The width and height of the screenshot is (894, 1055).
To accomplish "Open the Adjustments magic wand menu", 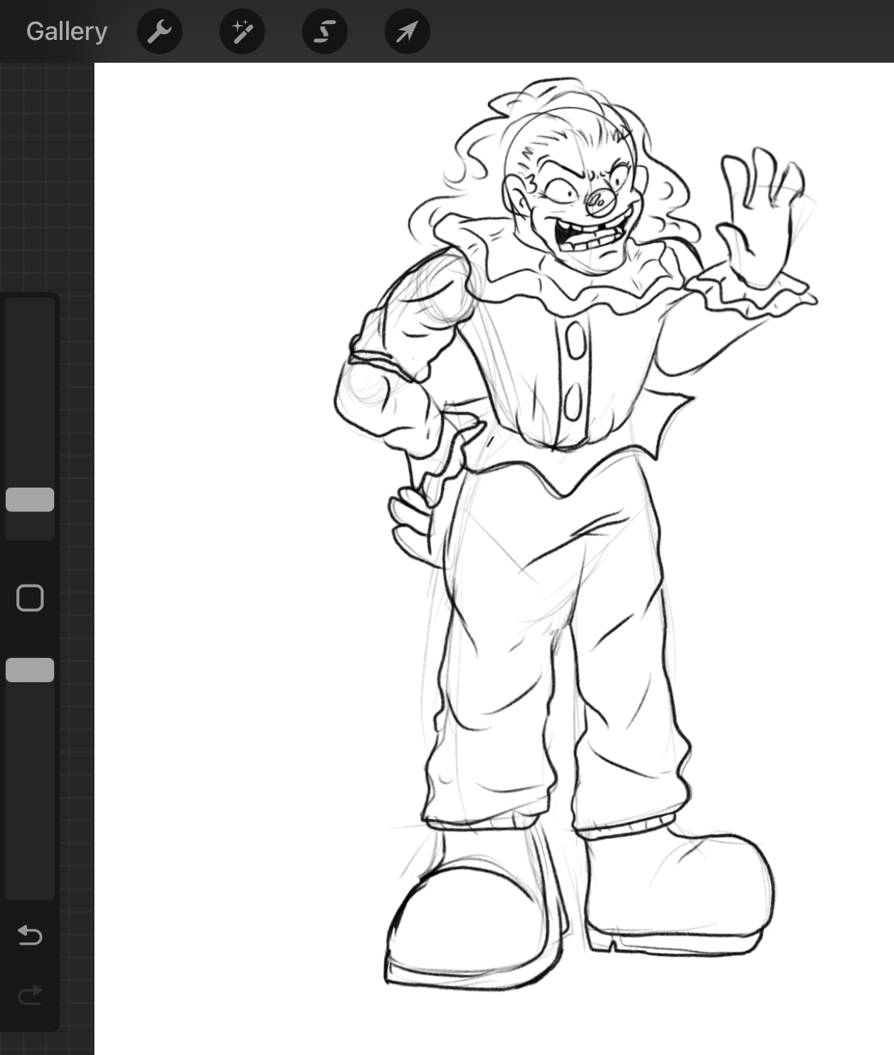I will point(242,31).
